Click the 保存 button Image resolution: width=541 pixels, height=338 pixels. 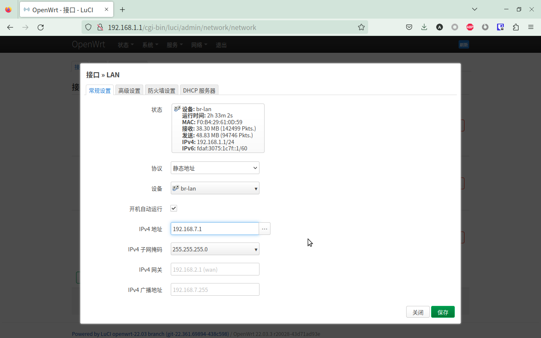point(443,312)
